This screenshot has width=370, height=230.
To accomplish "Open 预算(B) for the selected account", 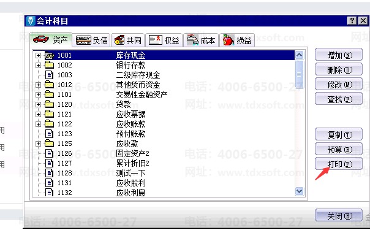I will tap(339, 150).
